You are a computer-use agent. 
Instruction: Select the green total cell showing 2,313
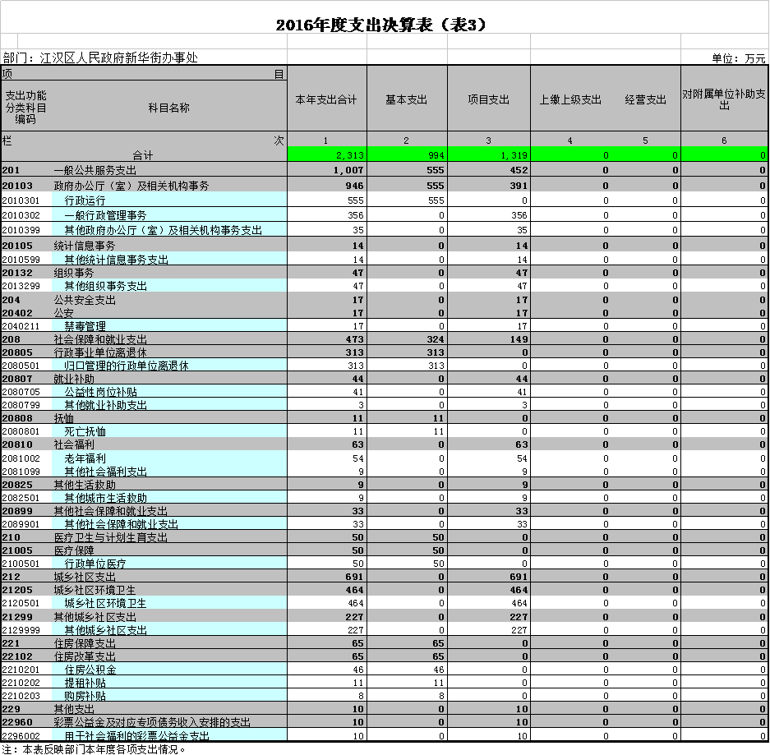coord(326,154)
